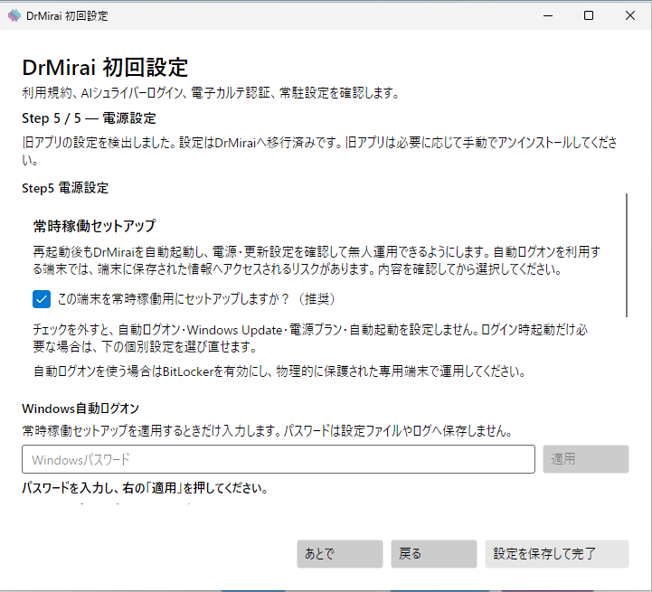Screen dimensions: 652x592
Task: Go back with the 戻る button
Action: click(x=434, y=554)
